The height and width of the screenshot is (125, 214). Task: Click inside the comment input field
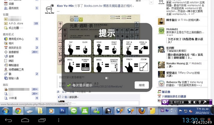coord(102,103)
